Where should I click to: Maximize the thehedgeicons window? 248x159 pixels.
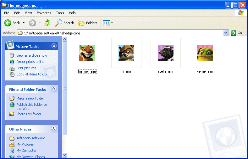pos(235,5)
